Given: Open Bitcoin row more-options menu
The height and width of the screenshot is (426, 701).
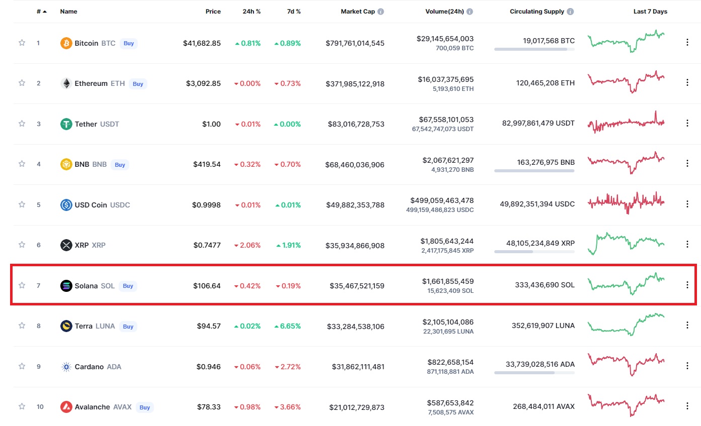Looking at the screenshot, I should (687, 43).
